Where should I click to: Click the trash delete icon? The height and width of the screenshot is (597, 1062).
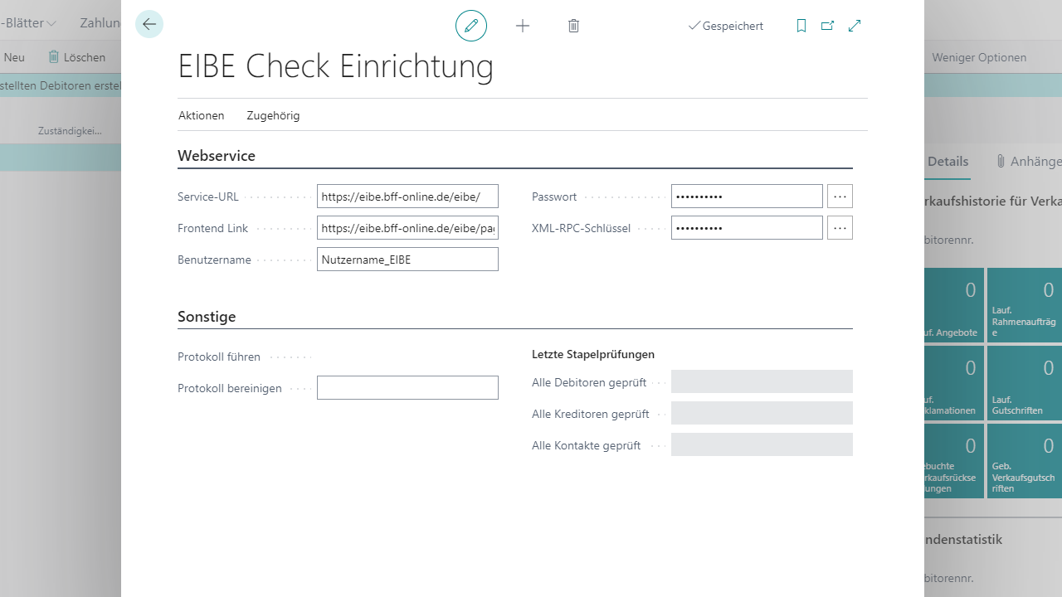573,26
